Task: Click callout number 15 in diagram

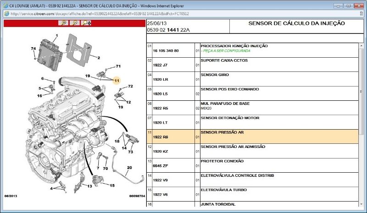Action: click(112, 186)
